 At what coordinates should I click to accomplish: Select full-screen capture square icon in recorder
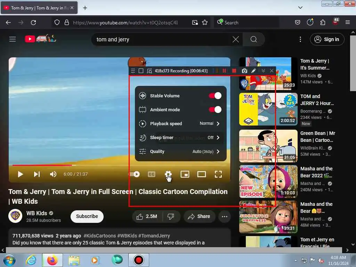[141, 71]
